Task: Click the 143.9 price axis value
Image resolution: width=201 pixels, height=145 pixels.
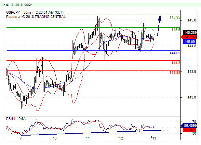Action: point(192,72)
